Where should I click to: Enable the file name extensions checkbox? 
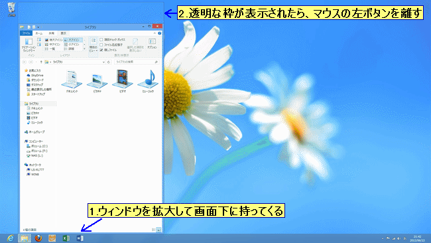coord(101,45)
